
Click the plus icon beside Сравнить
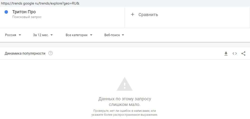pyautogui.click(x=132, y=14)
